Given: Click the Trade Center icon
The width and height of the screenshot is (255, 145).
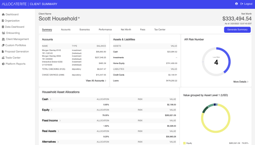Looking at the screenshot, I should [x=3, y=58].
